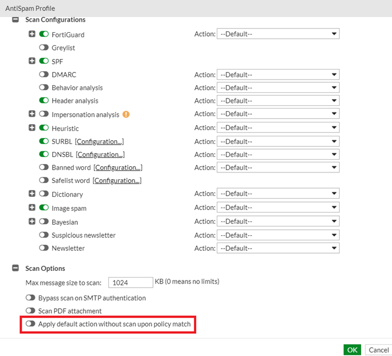Open the Behavior analysis Action dropdown
Screen dimensions: 392x356
278,88
